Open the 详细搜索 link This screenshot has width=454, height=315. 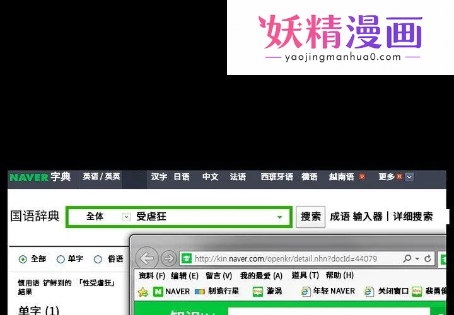(x=412, y=217)
